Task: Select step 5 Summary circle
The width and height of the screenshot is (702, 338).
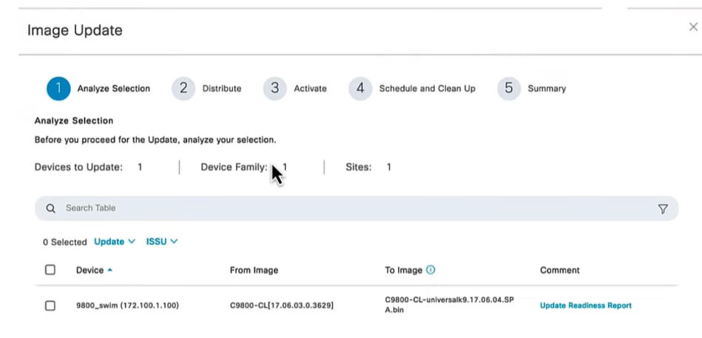Action: [x=509, y=89]
